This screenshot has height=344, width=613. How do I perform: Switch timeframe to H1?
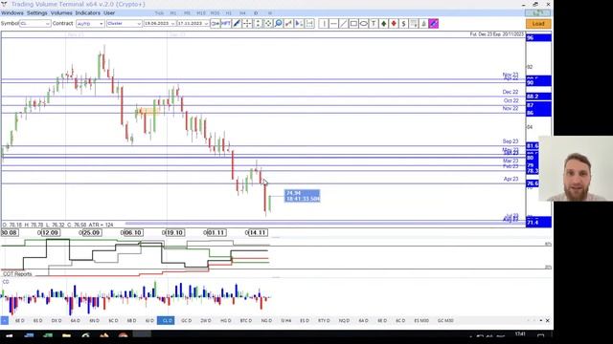pos(229,13)
